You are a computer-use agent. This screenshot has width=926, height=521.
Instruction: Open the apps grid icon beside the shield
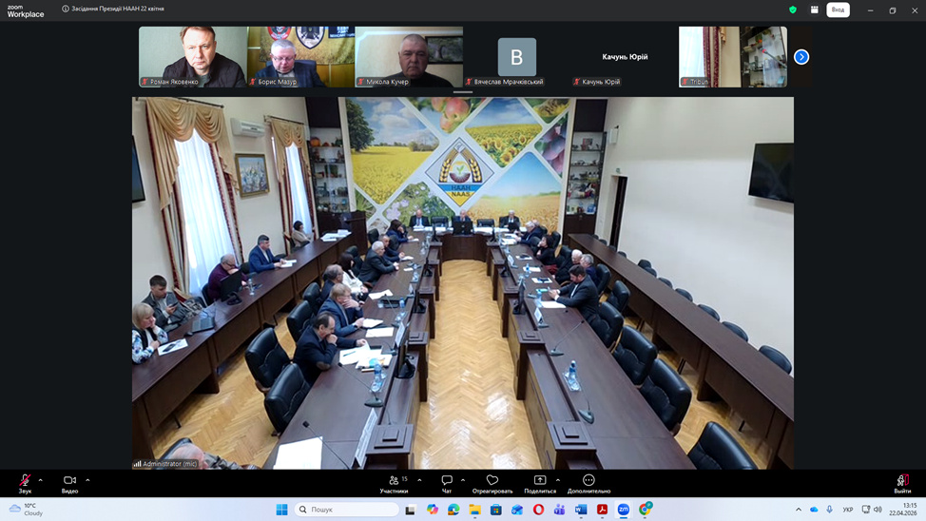[814, 10]
